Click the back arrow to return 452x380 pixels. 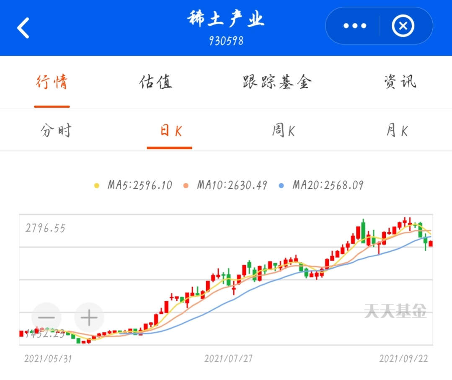23,26
